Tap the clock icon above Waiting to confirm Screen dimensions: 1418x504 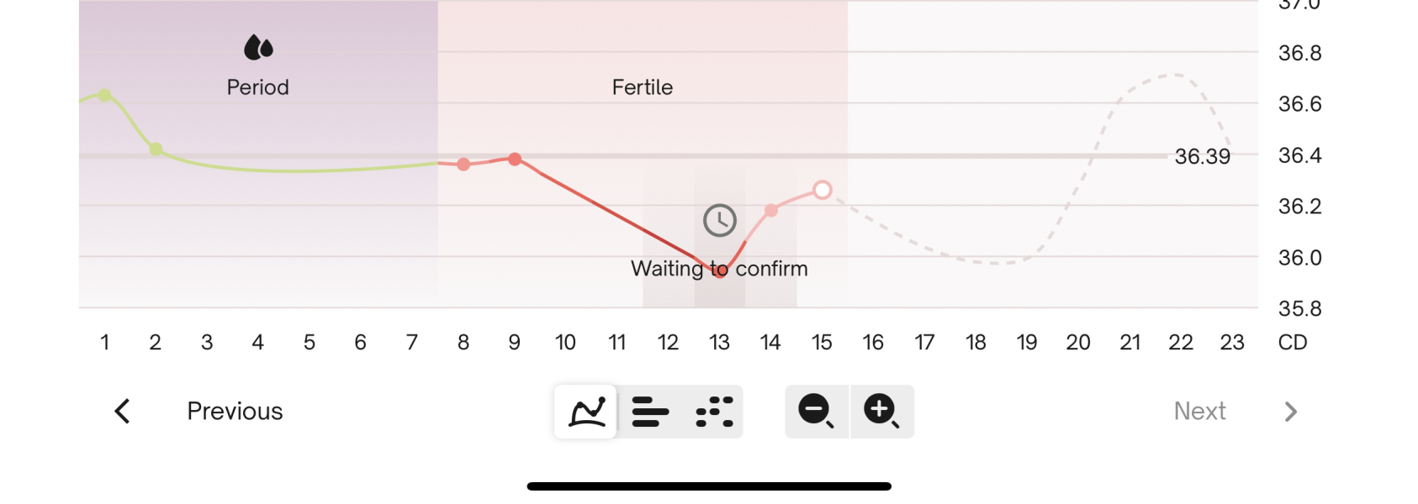coord(720,220)
